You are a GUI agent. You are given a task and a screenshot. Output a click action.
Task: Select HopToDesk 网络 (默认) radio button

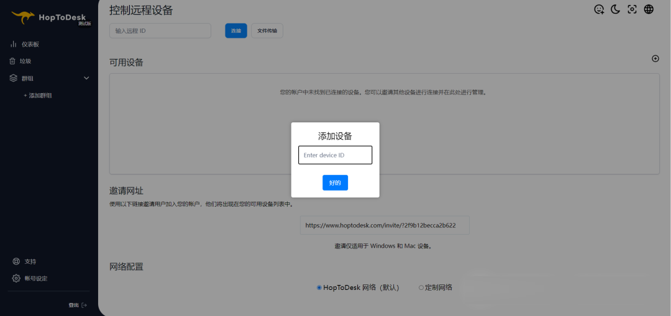click(x=319, y=288)
